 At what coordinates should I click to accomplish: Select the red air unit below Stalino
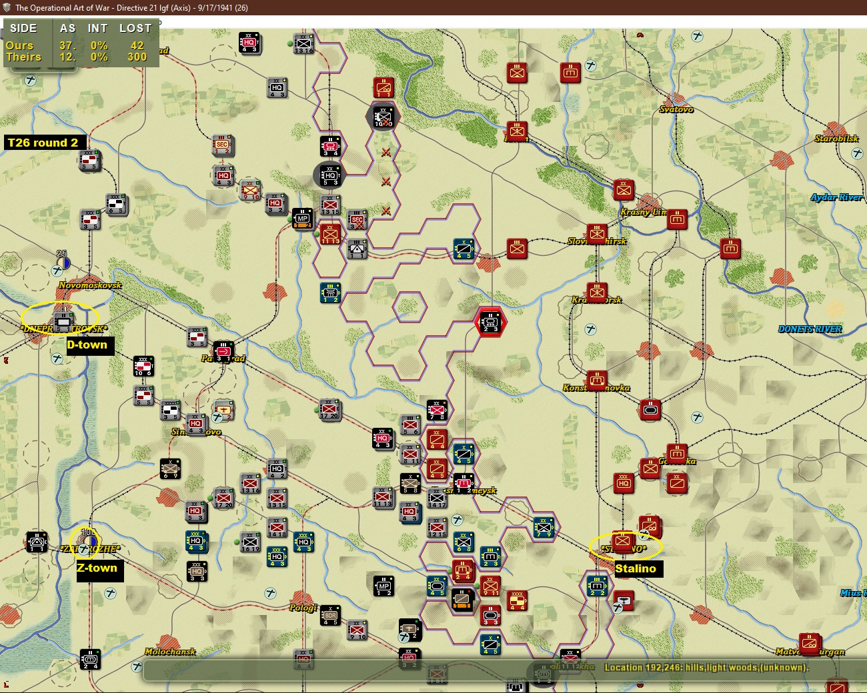click(624, 600)
